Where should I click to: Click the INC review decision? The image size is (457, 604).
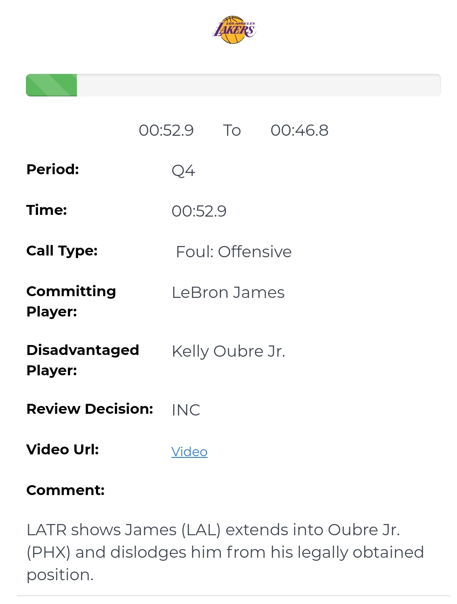186,410
